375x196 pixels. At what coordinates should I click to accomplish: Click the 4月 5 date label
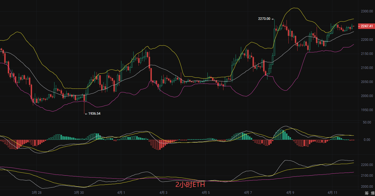tap(205, 193)
